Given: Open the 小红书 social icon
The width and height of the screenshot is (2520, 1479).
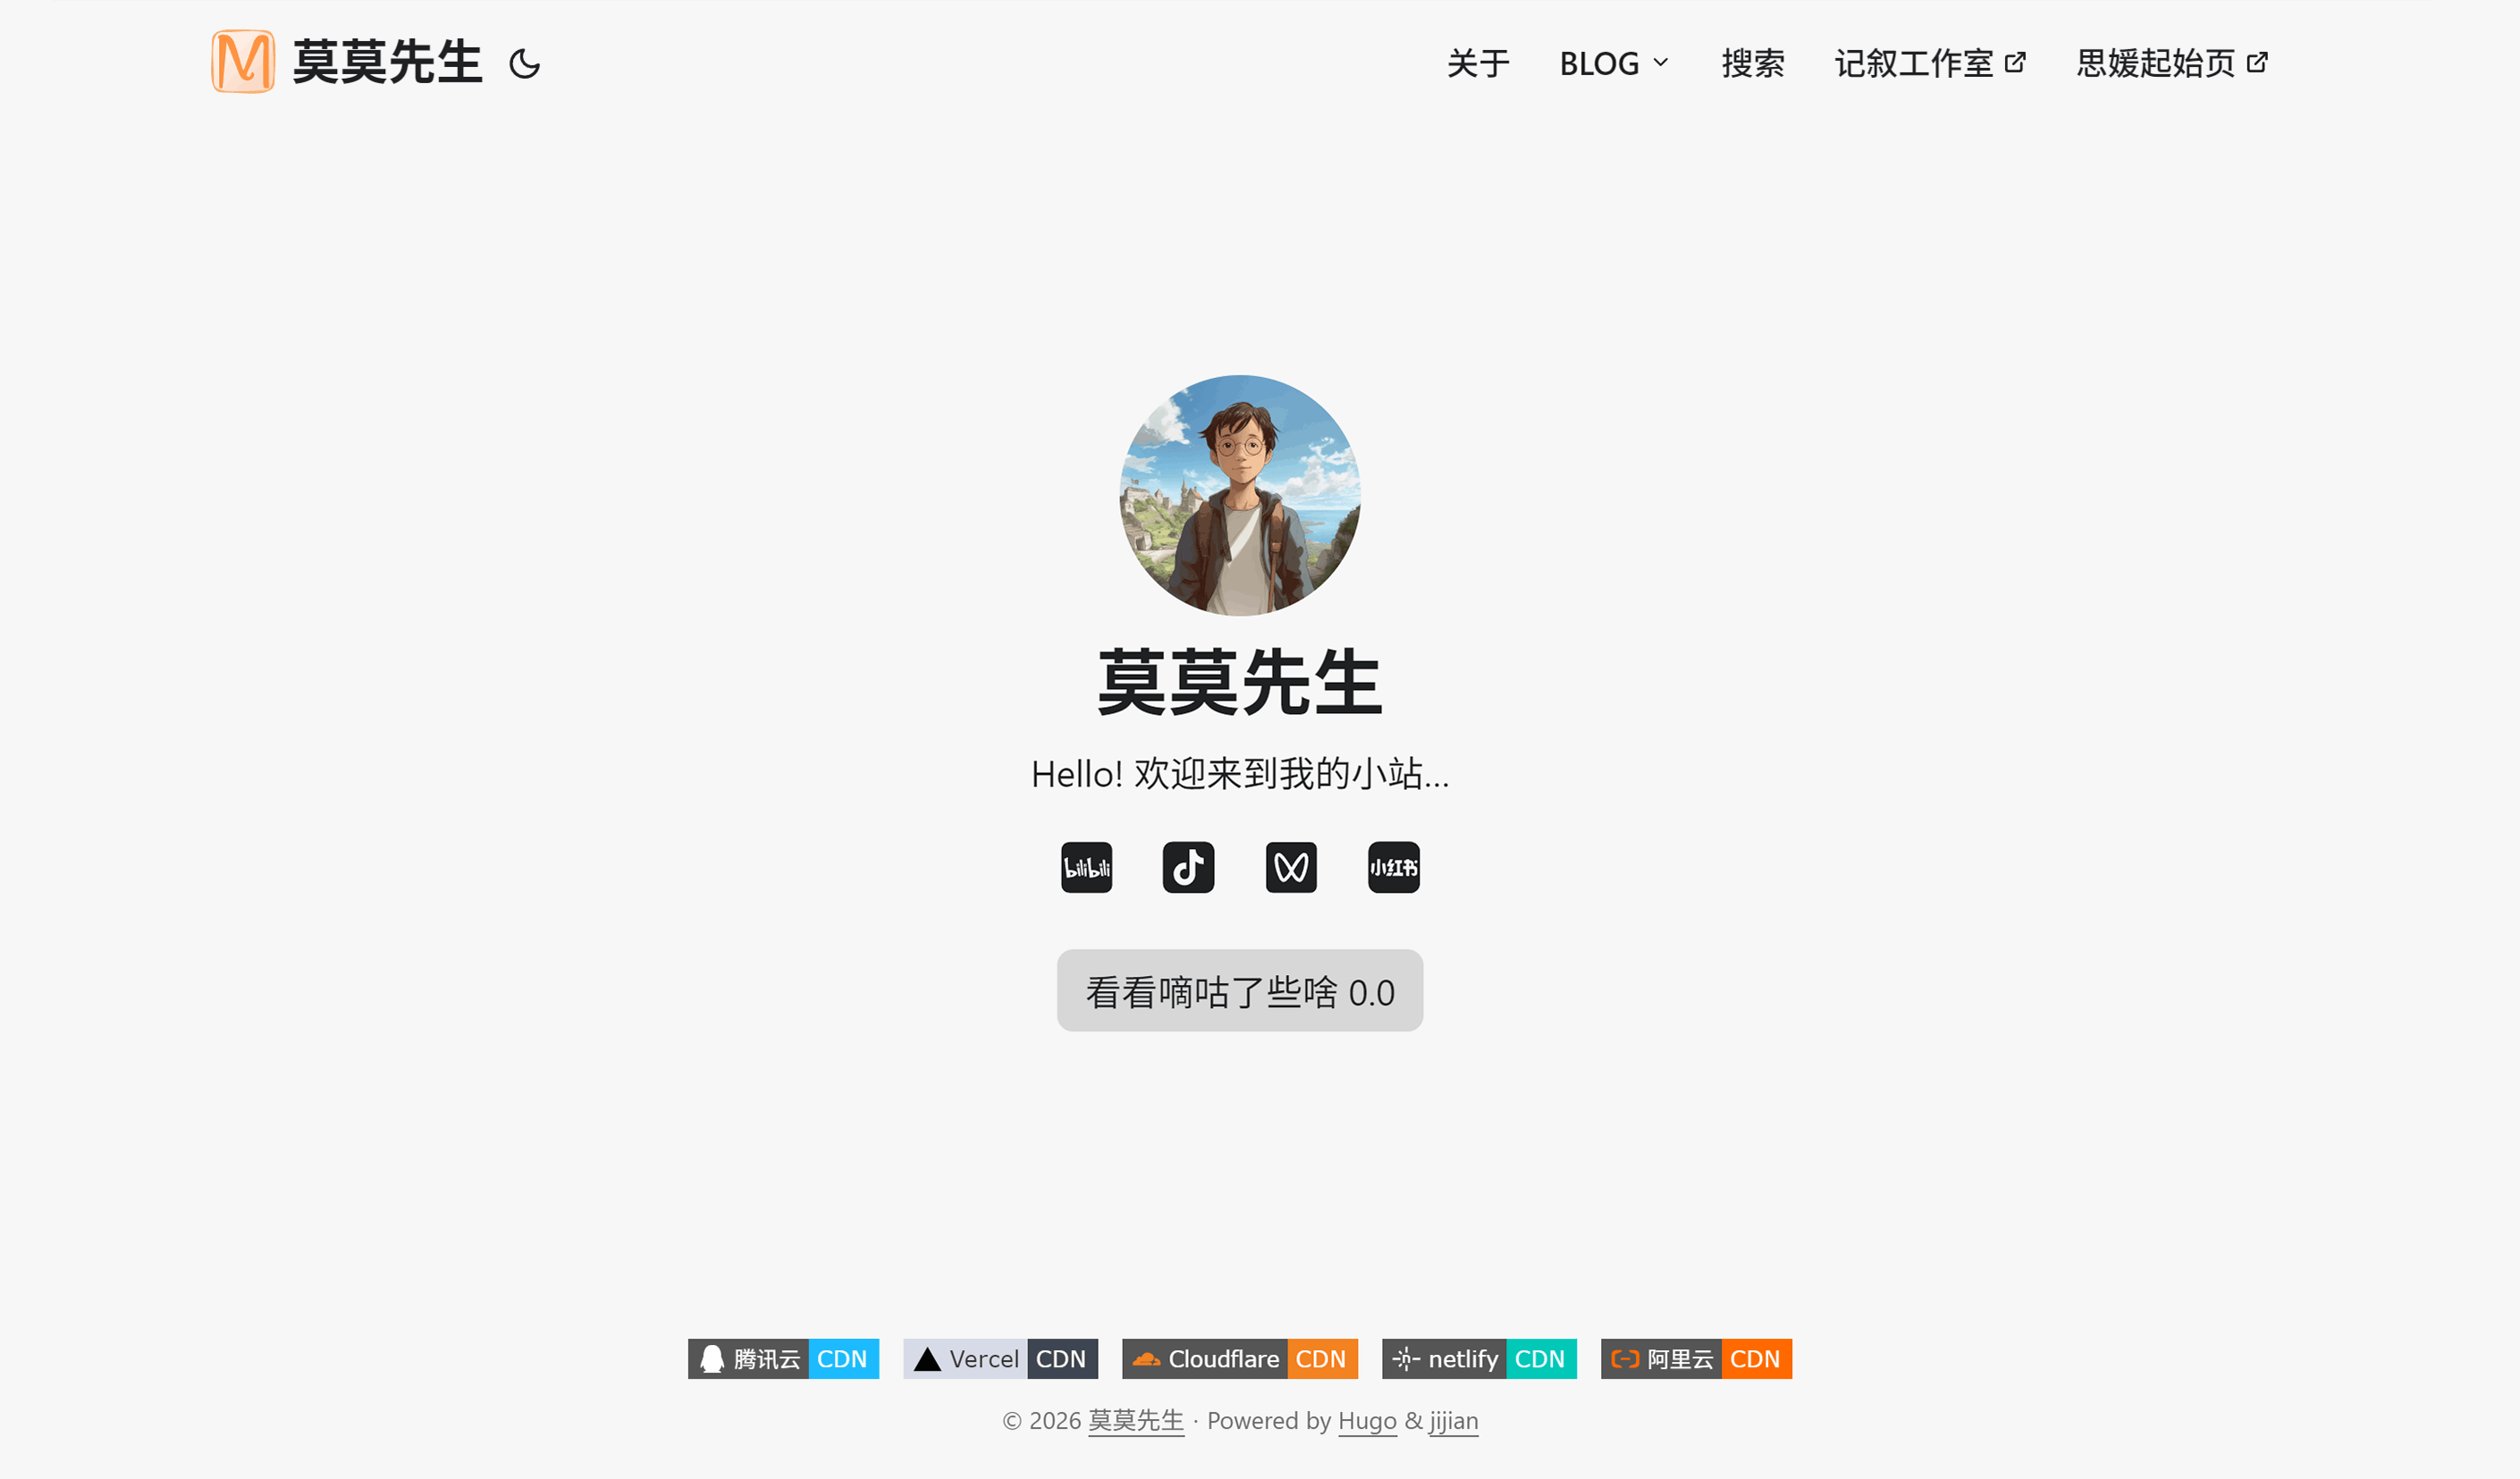Looking at the screenshot, I should click(x=1393, y=867).
